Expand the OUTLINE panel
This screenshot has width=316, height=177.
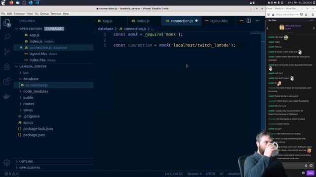pos(26,161)
